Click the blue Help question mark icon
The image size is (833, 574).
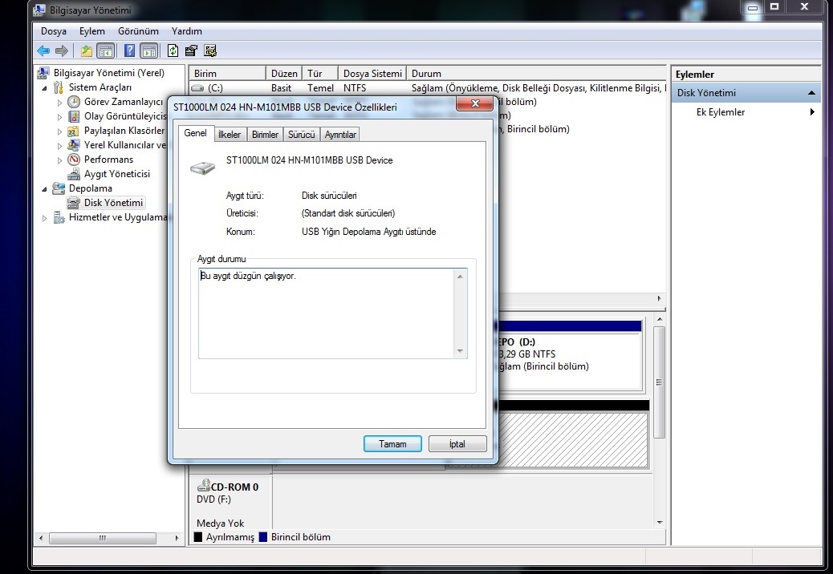[129, 51]
